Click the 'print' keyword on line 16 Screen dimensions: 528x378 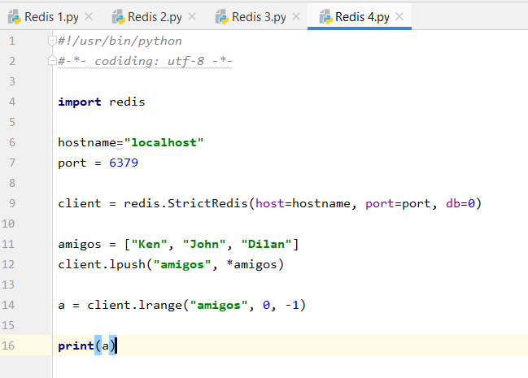(x=76, y=345)
